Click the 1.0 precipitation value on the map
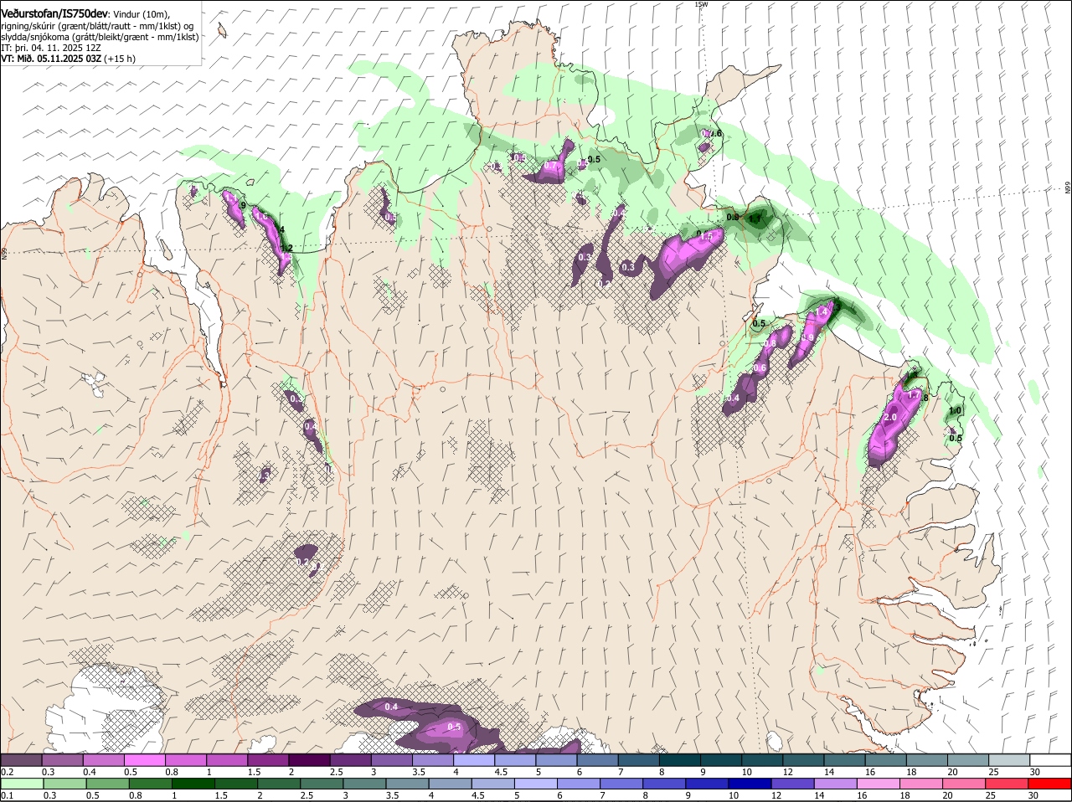Viewport: 1072px width, 802px height. point(955,410)
